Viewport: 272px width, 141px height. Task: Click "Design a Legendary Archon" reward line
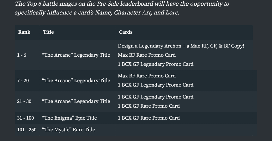(181, 46)
